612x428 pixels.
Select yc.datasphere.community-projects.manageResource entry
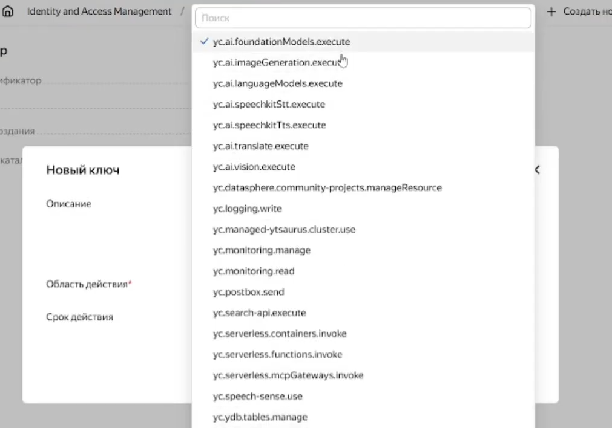tap(327, 188)
